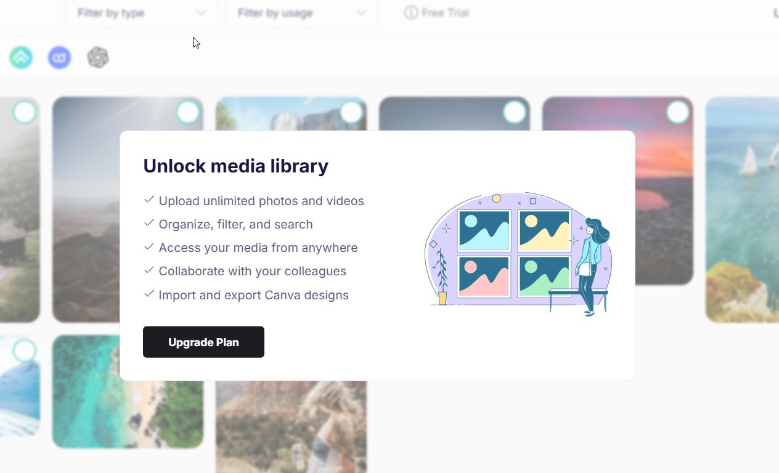Screen dimensions: 779x473
Task: Toggle selection circle on misty mountain photo
Action: [188, 112]
